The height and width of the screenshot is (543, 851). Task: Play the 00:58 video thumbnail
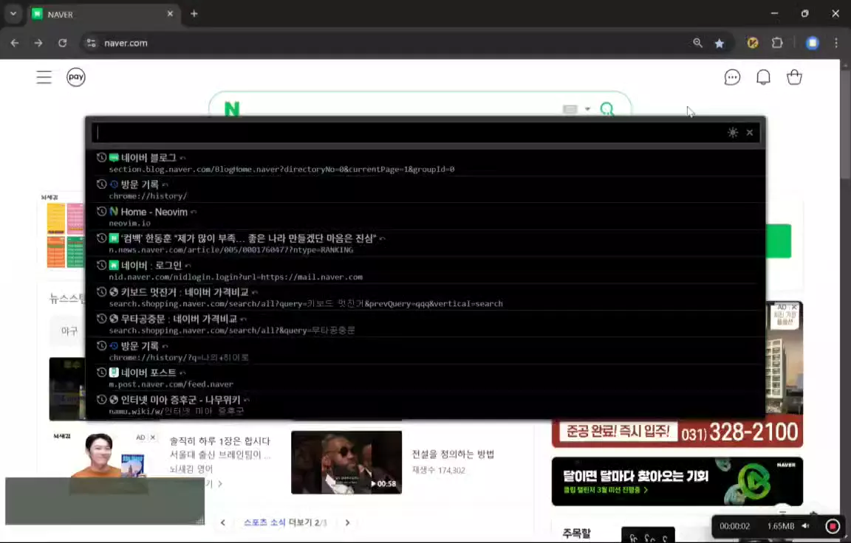pos(346,463)
